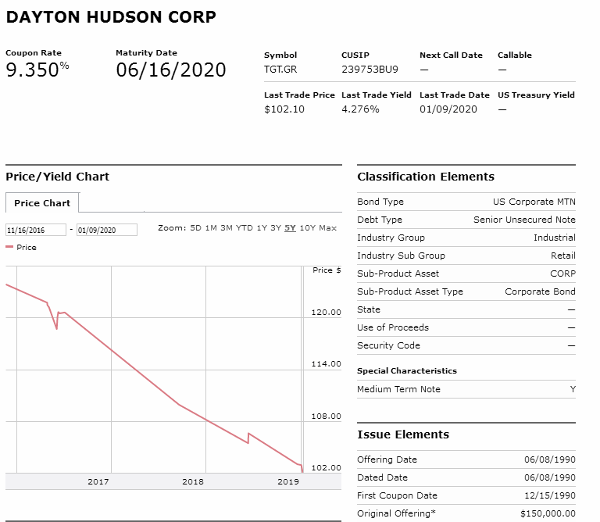Edit the start date field 11/16/2016
This screenshot has height=522, width=600.
[x=36, y=230]
